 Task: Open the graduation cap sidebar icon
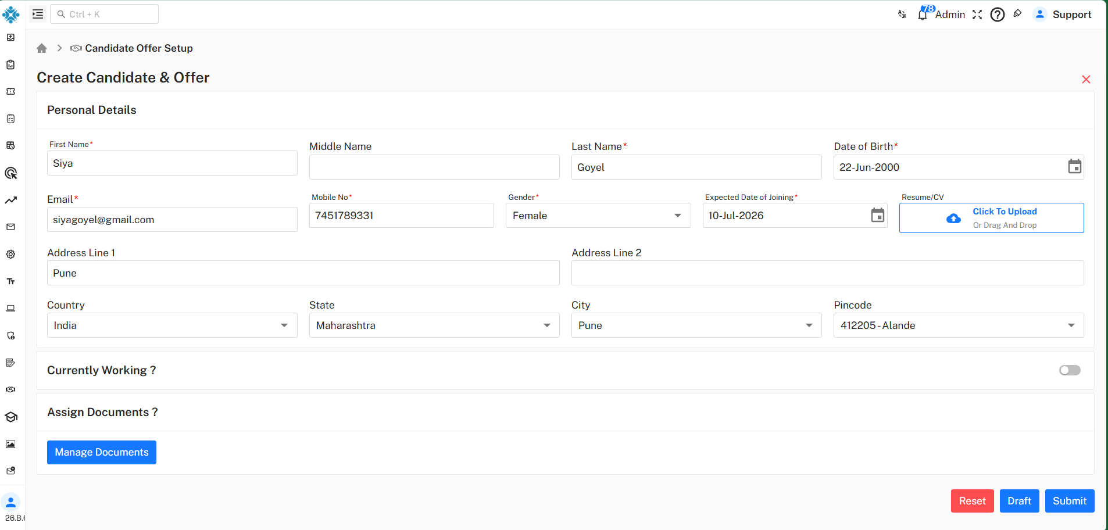pyautogui.click(x=11, y=417)
